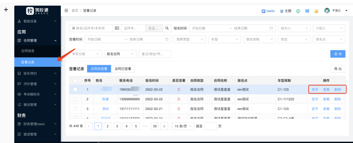Click the 主题 theme shirt icon

(x=282, y=11)
